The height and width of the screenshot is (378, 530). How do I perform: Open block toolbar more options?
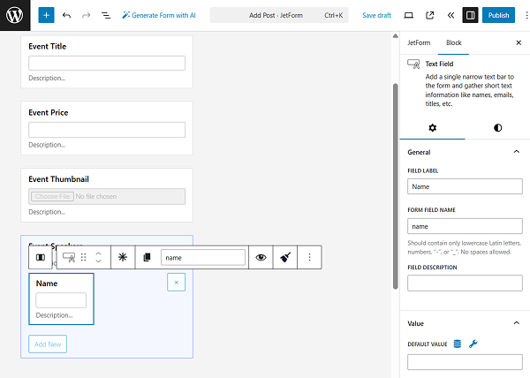pos(309,257)
